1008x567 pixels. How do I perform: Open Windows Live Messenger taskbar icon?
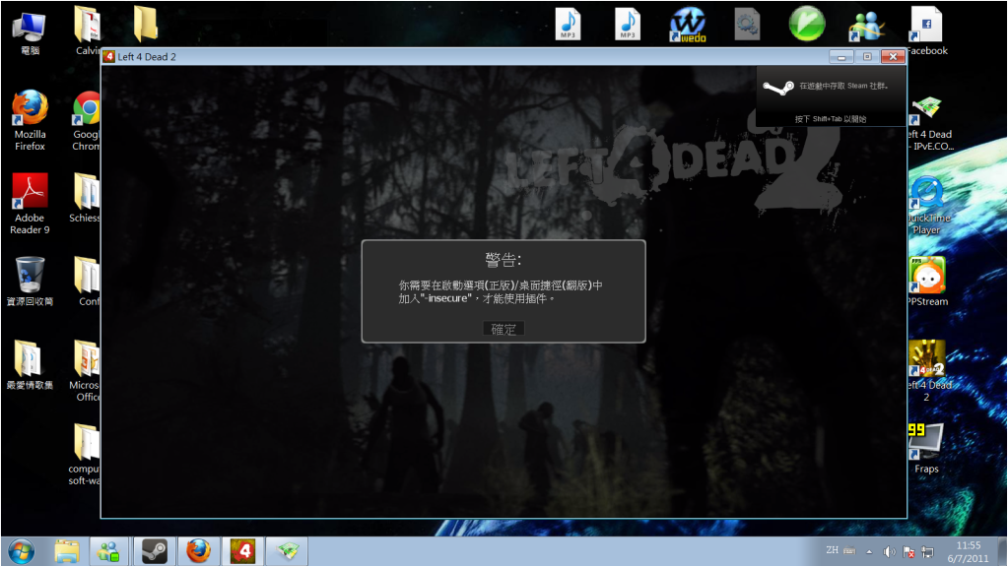(x=109, y=550)
